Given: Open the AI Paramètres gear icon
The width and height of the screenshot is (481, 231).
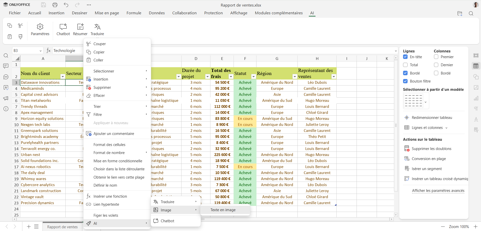Looking at the screenshot, I should tap(40, 27).
